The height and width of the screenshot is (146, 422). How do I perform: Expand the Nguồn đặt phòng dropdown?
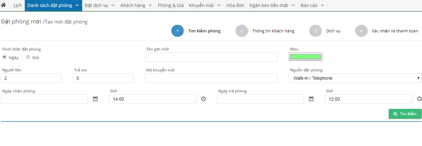(x=355, y=78)
